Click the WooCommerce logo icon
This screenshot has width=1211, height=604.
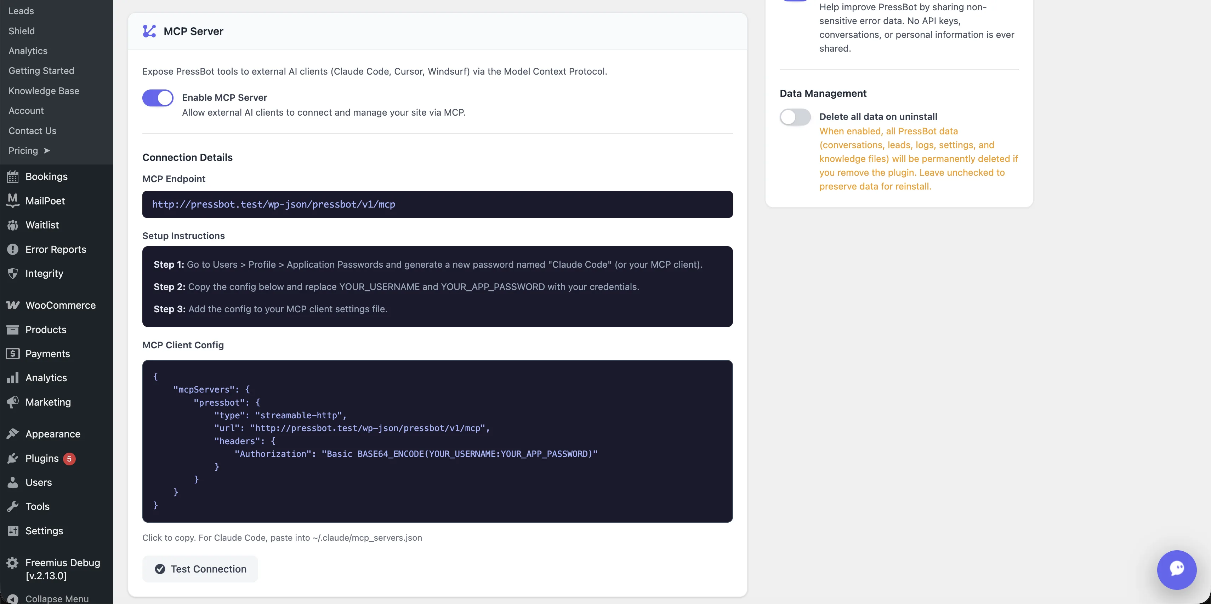13,305
